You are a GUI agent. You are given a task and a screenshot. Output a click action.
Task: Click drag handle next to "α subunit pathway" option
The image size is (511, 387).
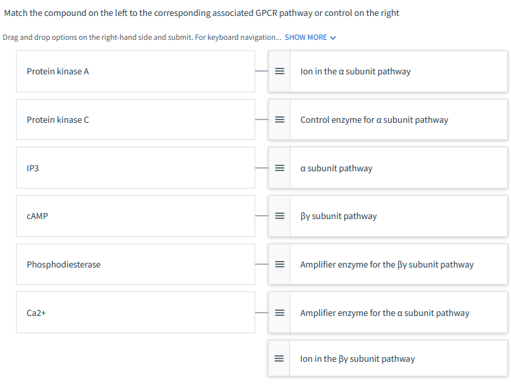280,169
